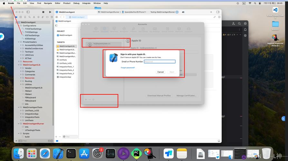
Task: Click the Forgot password? link
Action: [128, 68]
